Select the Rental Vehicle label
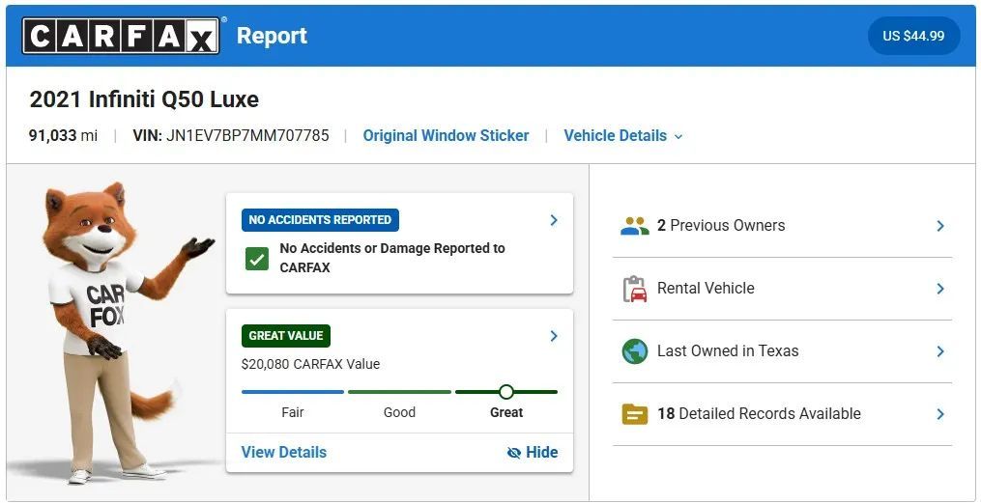Viewport: 981px width, 503px height. 706,288
